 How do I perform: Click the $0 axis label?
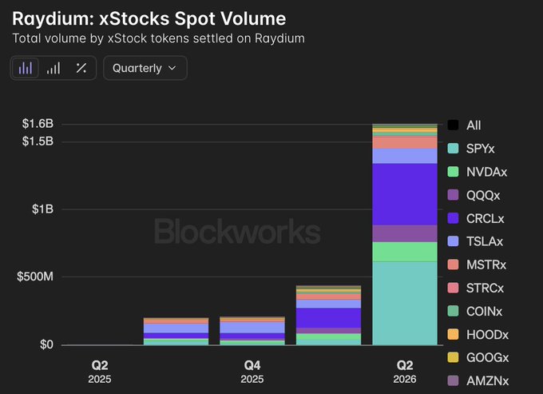(46, 344)
